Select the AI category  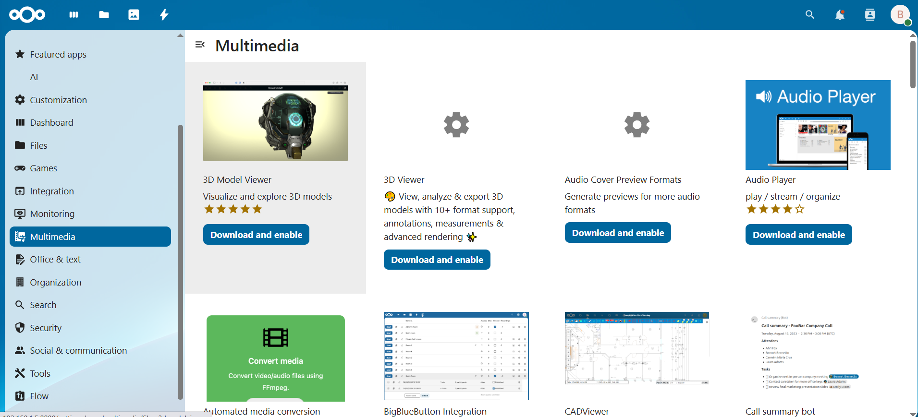[x=90, y=77]
